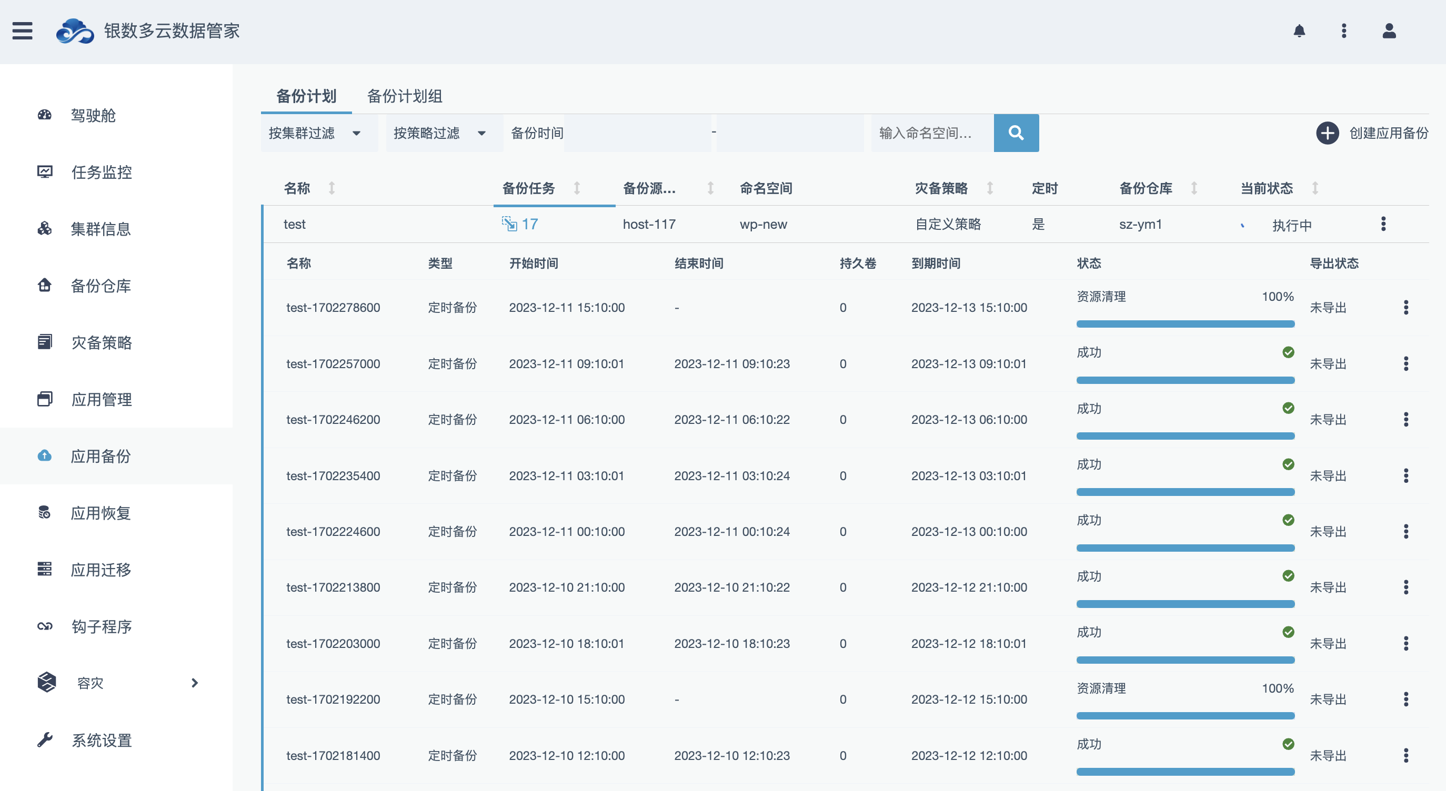The width and height of the screenshot is (1446, 791).
Task: Expand the 容灾 sidebar submenu
Action: click(x=194, y=683)
